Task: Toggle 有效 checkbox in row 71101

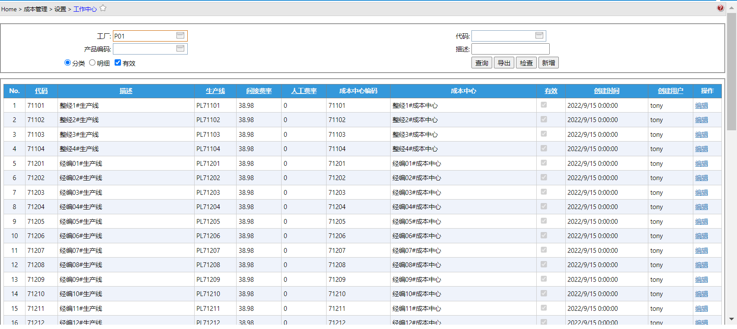Action: pyautogui.click(x=544, y=105)
